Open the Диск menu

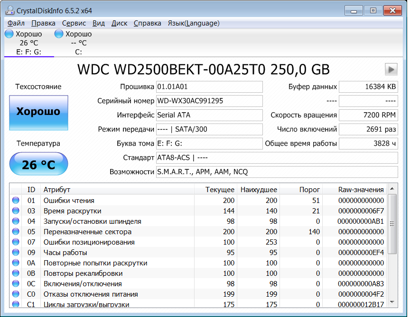click(119, 23)
